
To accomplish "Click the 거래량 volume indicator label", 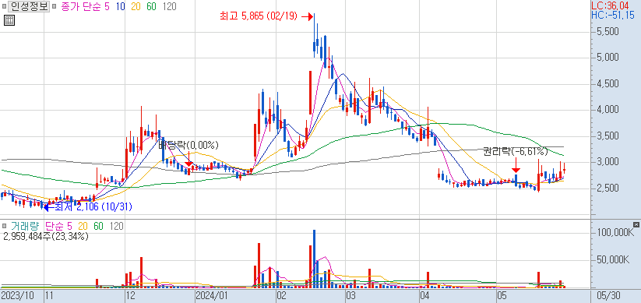I will click(x=26, y=226).
